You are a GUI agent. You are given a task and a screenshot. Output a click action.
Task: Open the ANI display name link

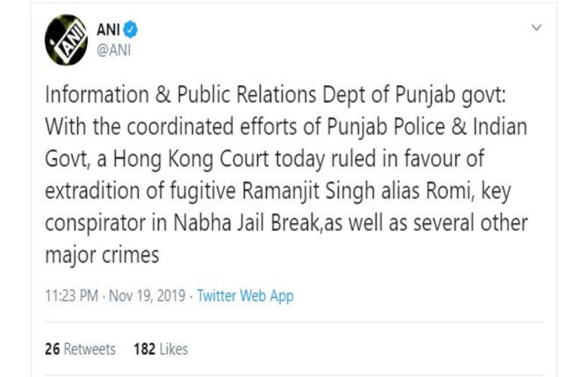tap(108, 30)
